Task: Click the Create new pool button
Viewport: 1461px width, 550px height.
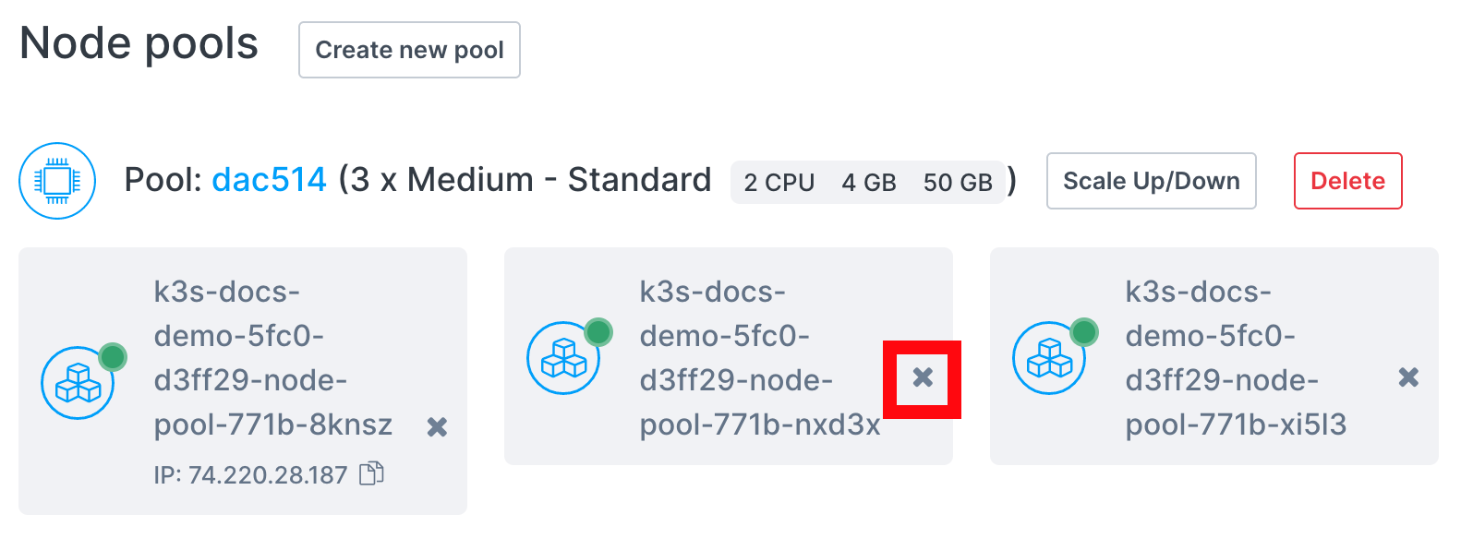Action: click(409, 50)
